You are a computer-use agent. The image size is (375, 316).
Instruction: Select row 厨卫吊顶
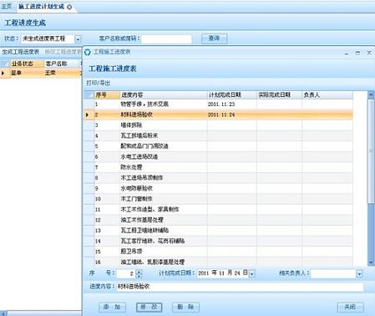(x=218, y=252)
